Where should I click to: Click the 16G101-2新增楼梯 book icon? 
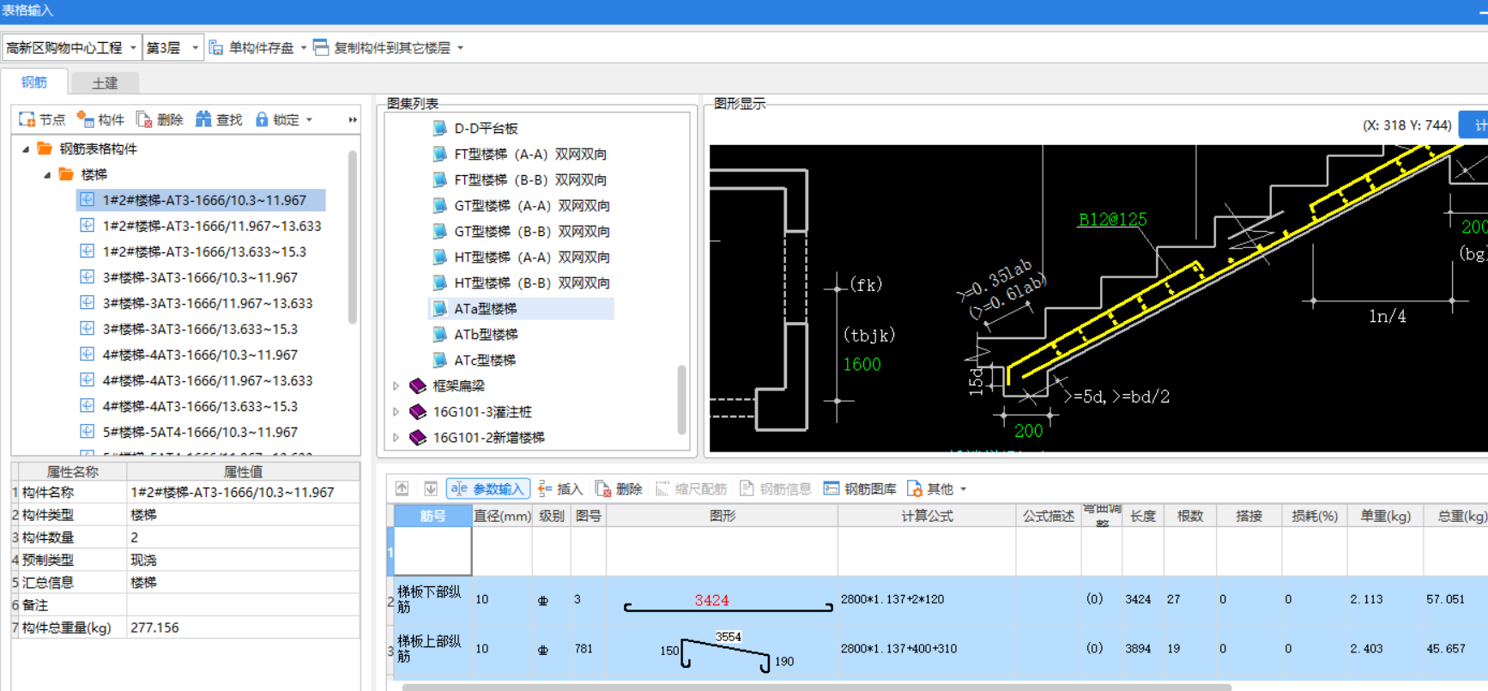click(418, 437)
